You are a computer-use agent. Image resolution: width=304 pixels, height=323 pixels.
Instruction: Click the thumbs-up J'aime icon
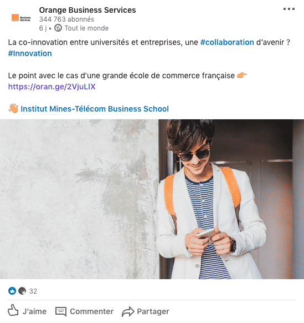point(13,310)
